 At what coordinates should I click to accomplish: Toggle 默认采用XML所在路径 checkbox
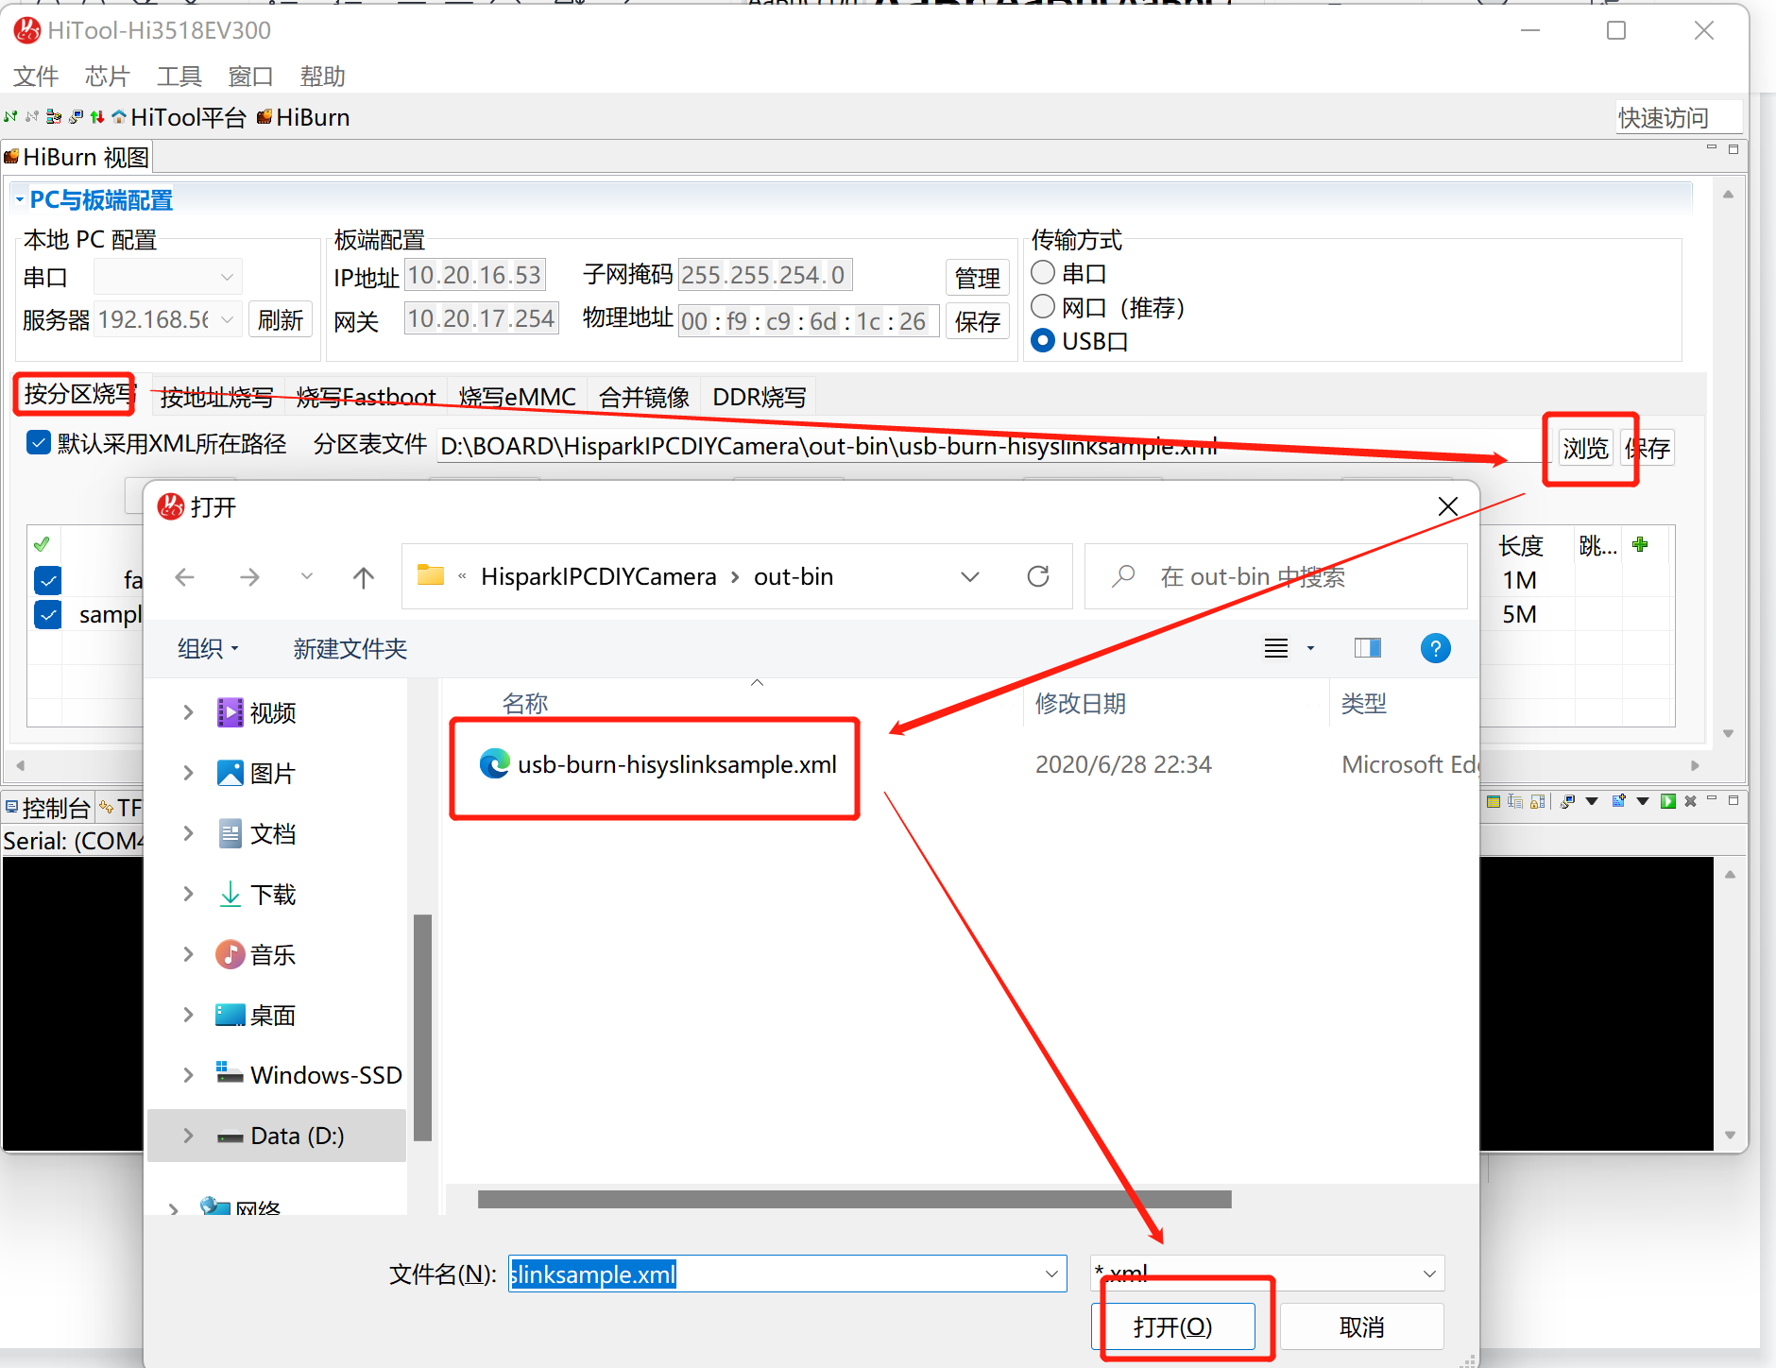(x=39, y=443)
